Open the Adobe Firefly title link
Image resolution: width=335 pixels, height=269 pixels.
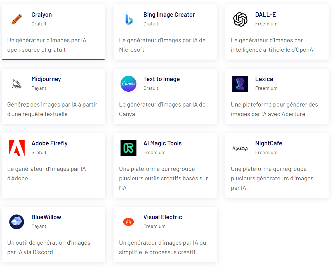pos(49,143)
